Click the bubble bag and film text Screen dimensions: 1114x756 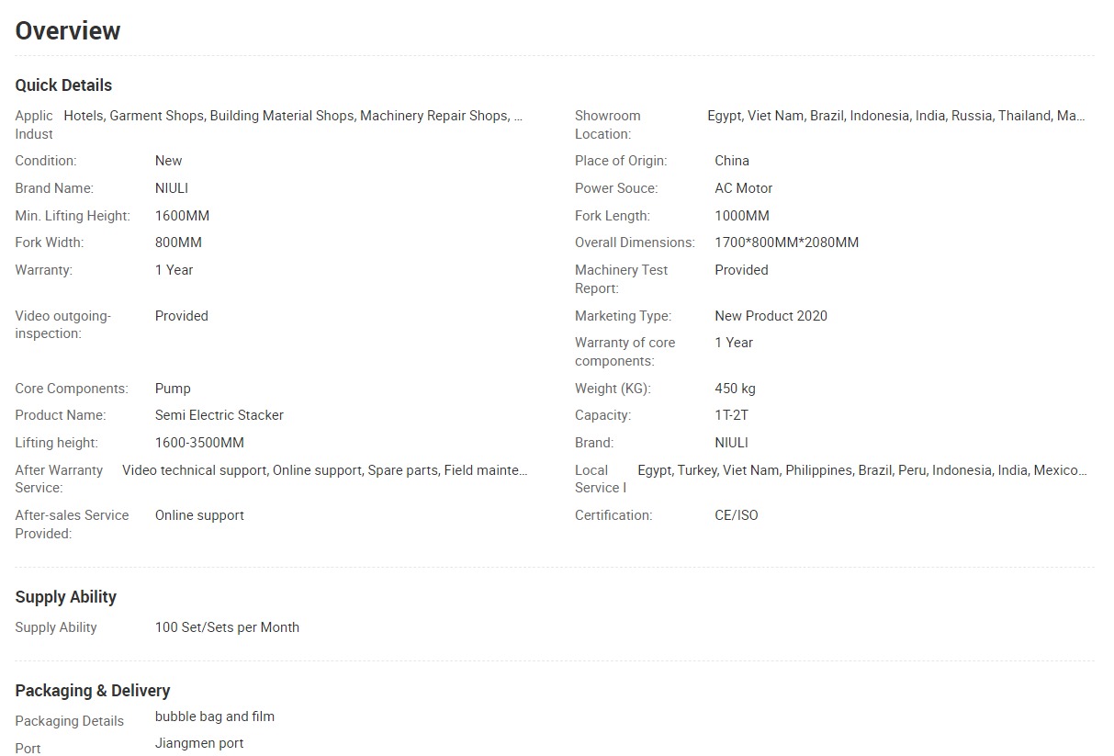point(215,717)
